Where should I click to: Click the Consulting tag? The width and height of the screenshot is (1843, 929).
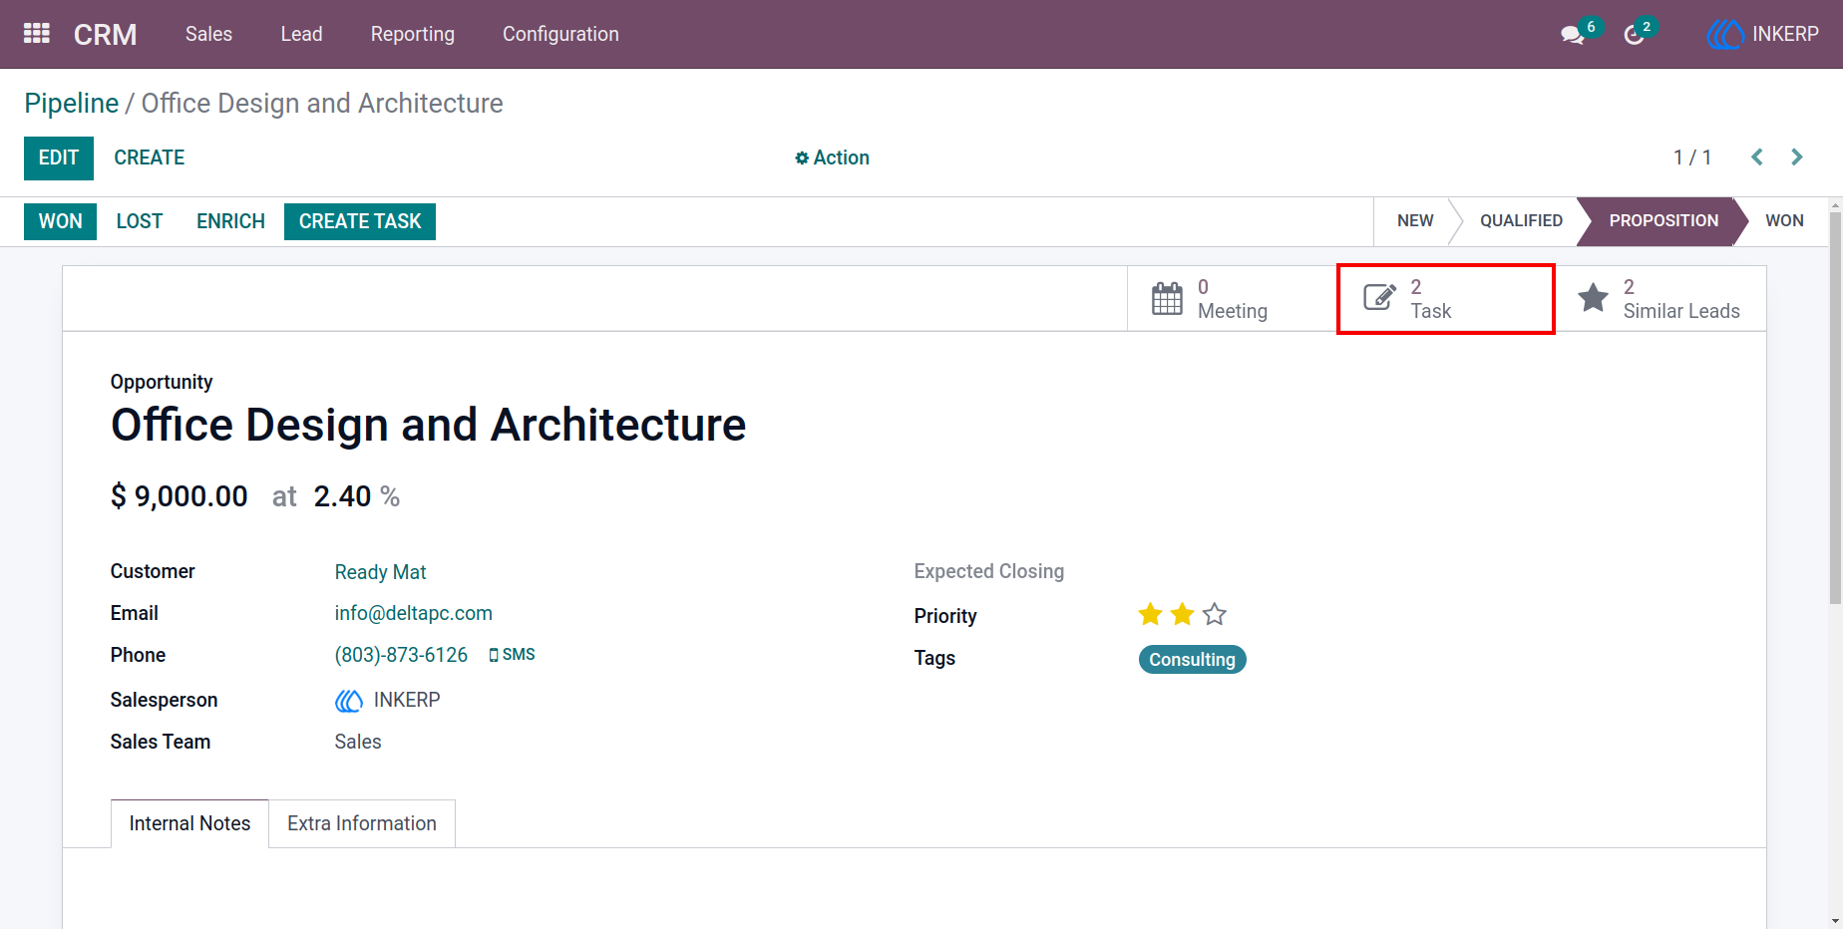(x=1192, y=660)
